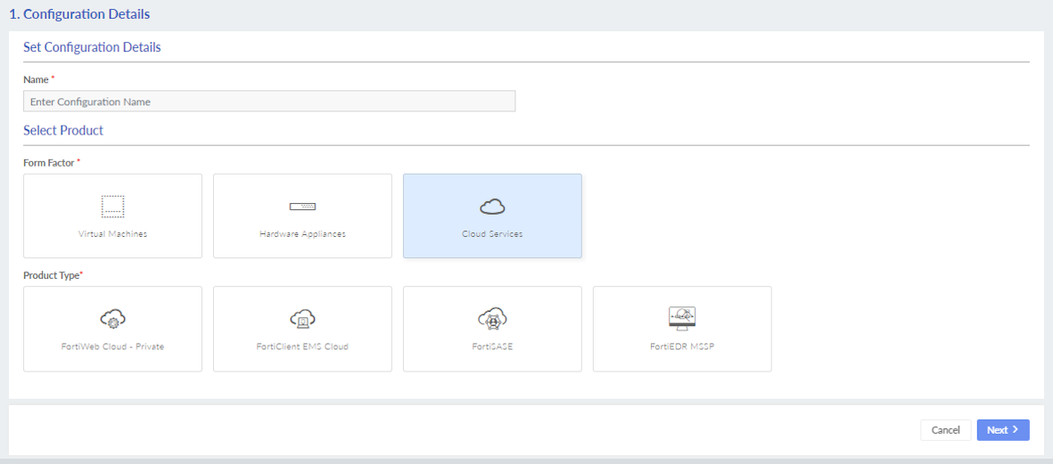This screenshot has height=464, width=1053.
Task: Click the Hardware Appliances label text
Action: [x=302, y=234]
